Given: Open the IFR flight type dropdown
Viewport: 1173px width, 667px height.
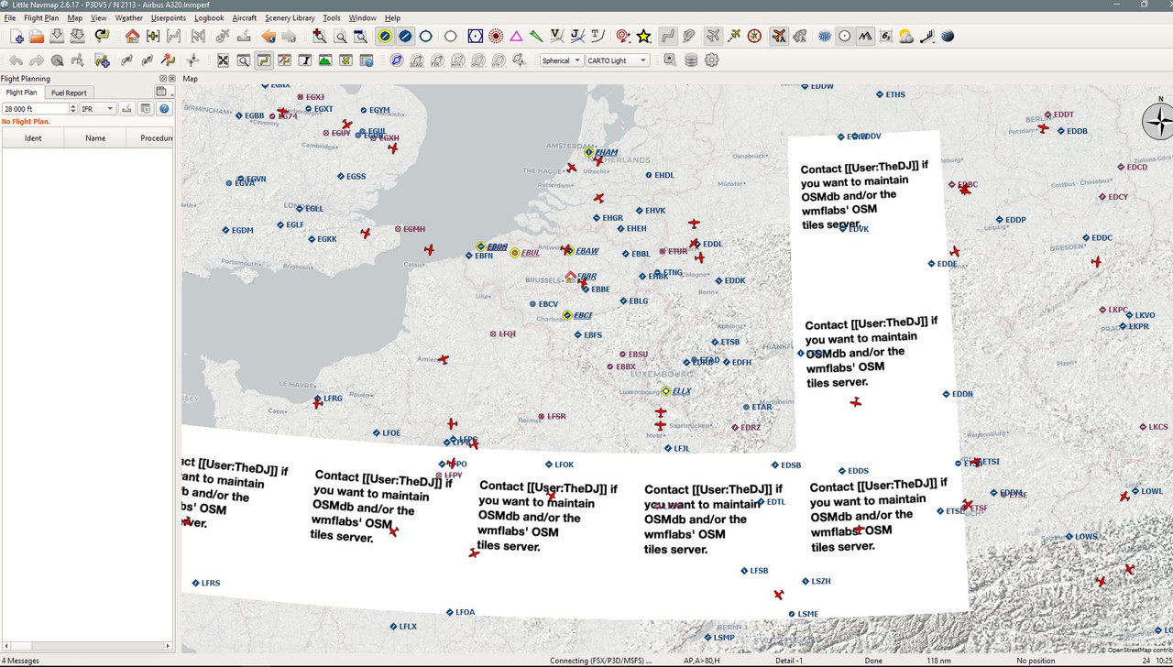Looking at the screenshot, I should (97, 108).
